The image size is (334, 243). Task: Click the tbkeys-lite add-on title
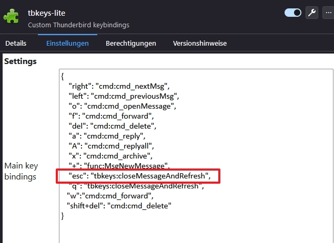(46, 13)
